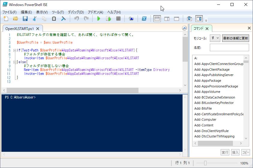Viewport: 253px width, 168px height.
Task: Click the New script toolbar icon
Action: pyautogui.click(x=6, y=19)
